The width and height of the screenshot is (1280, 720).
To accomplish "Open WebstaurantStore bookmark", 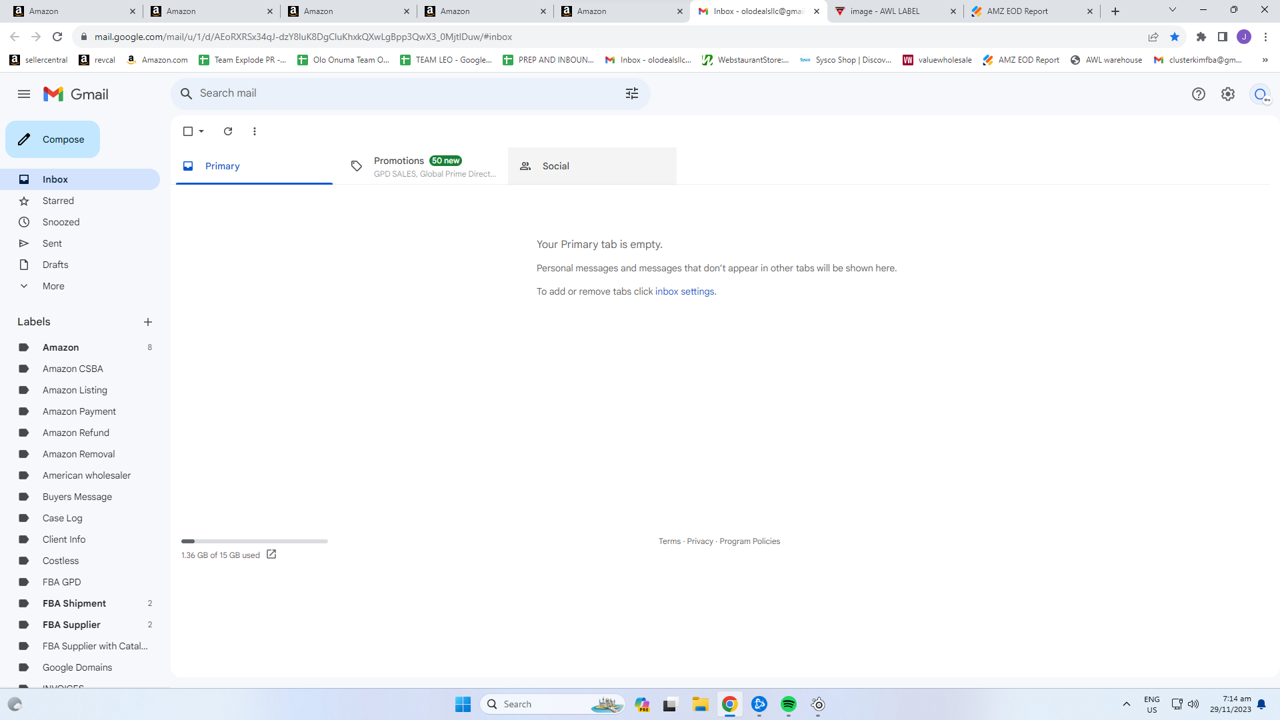I will pyautogui.click(x=745, y=60).
